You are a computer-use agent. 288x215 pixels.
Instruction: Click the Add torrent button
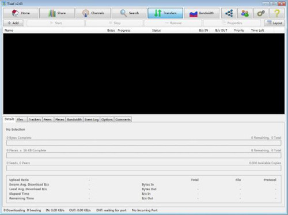[13, 23]
